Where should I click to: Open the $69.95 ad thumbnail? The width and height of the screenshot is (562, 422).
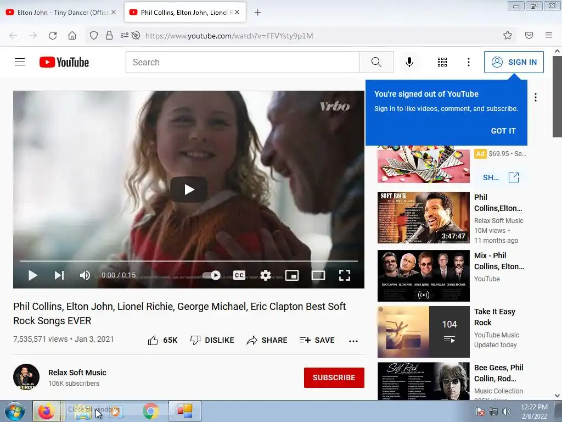coord(423,164)
